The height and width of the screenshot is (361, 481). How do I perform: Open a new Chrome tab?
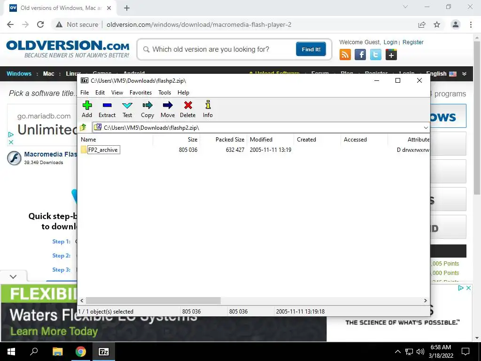point(127,8)
